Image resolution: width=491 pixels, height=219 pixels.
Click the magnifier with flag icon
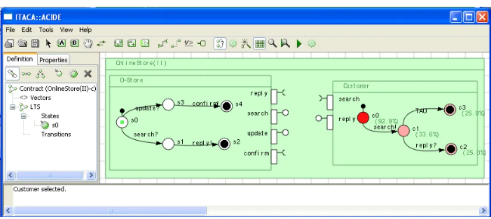pyautogui.click(x=285, y=43)
